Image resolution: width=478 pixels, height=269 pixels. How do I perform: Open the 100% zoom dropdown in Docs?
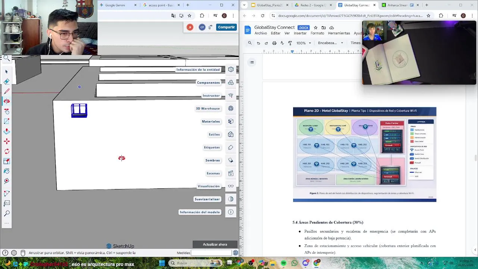click(x=304, y=43)
